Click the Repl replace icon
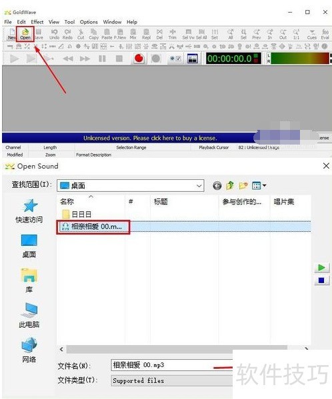The width and height of the screenshot is (332, 399). [x=147, y=34]
